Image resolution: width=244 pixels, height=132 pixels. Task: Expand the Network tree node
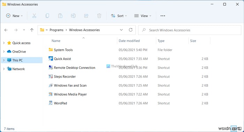pyautogui.click(x=4, y=69)
